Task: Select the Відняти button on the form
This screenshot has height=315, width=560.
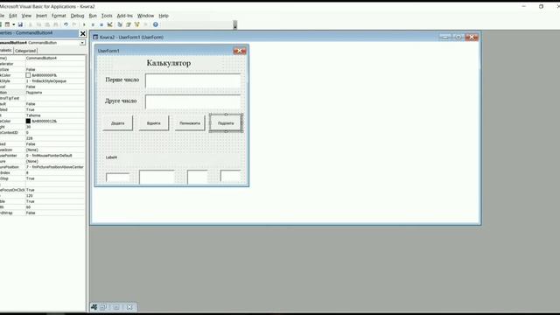Action: pos(154,123)
